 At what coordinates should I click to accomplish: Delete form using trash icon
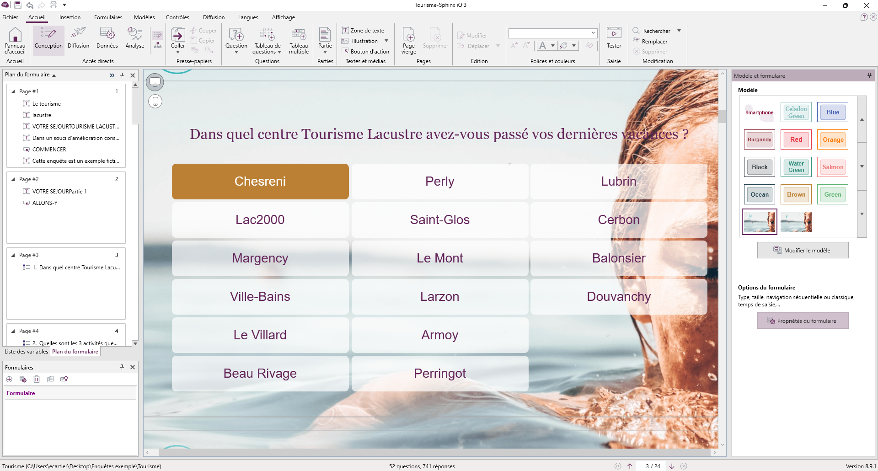click(37, 379)
